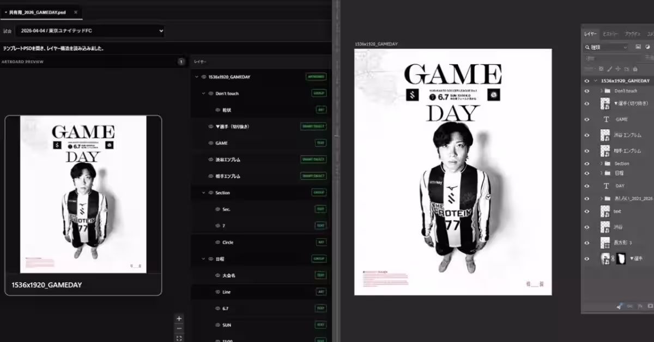Click the fit-to-screen icon below zoom buttons

pyautogui.click(x=179, y=338)
